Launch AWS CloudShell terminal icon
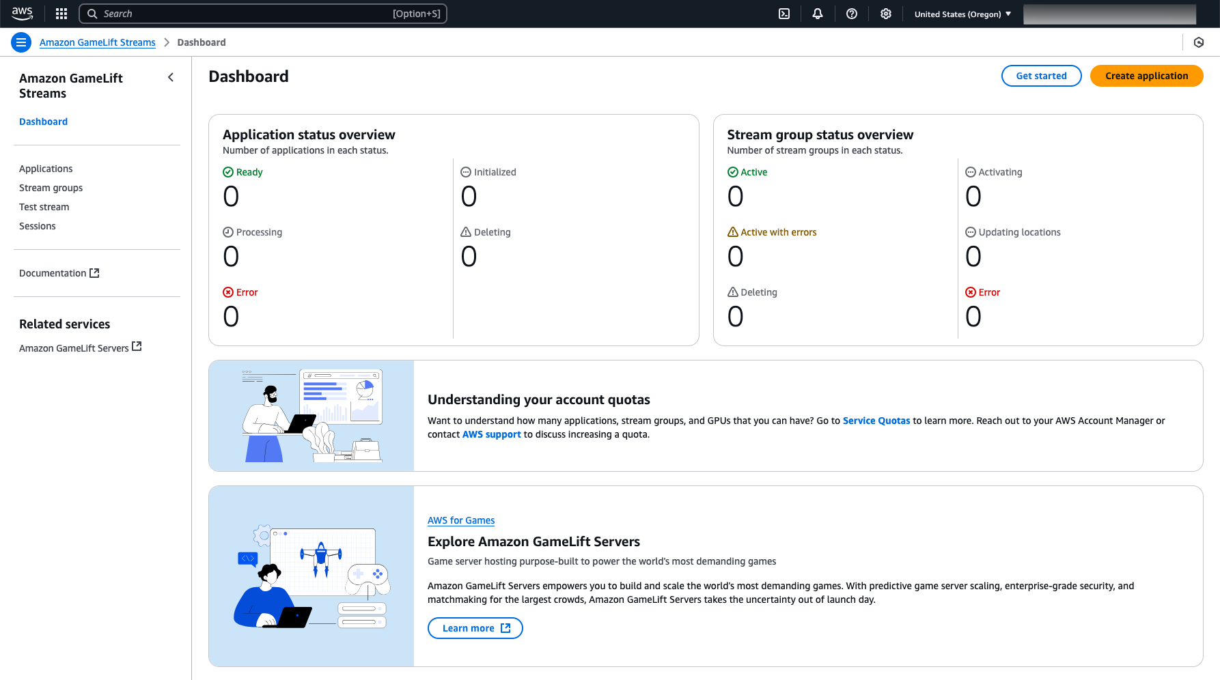The height and width of the screenshot is (680, 1220). pos(784,14)
